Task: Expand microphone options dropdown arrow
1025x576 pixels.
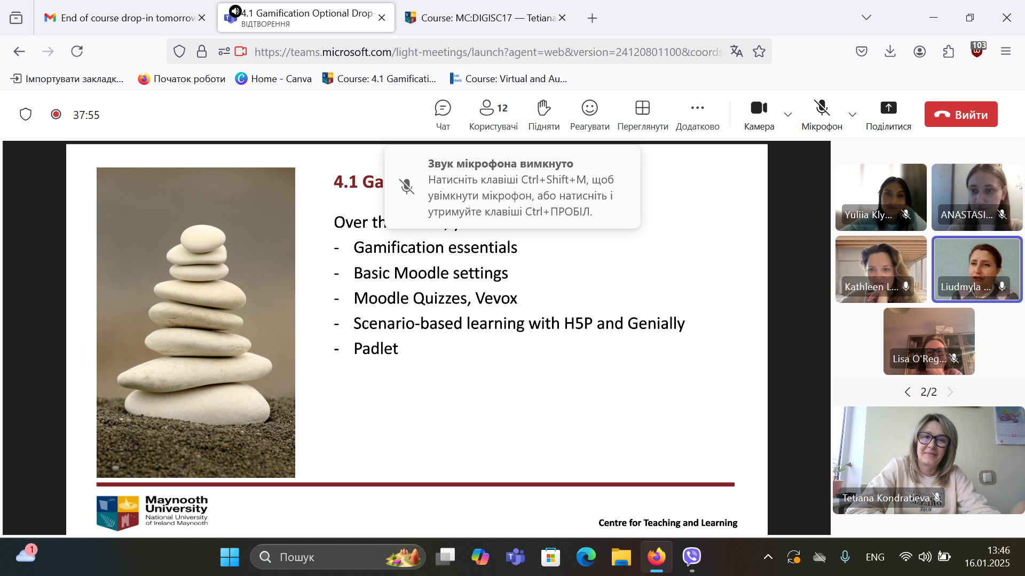Action: (852, 115)
